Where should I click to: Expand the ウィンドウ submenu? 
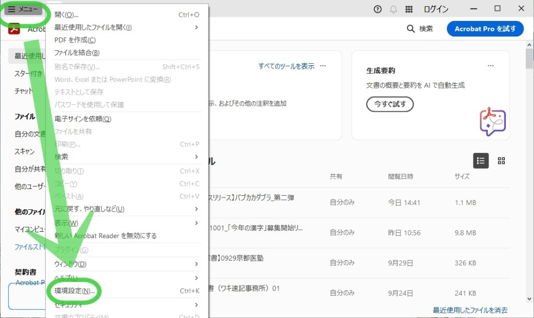point(197,264)
